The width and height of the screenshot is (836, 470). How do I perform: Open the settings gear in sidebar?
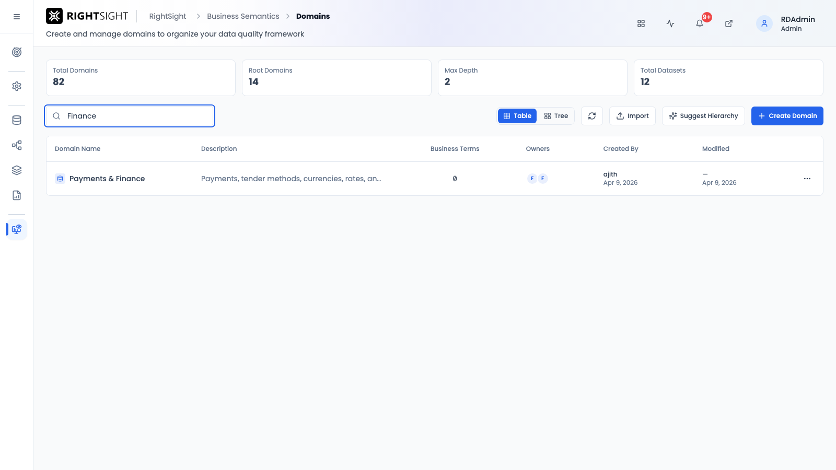pos(17,86)
